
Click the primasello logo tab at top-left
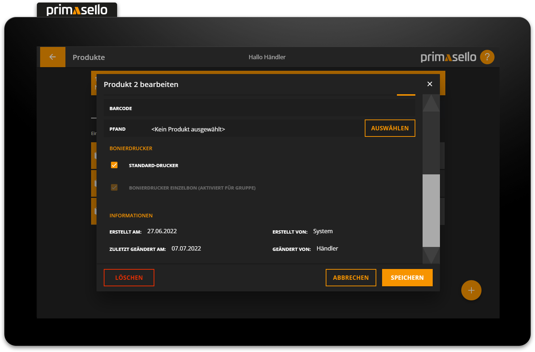click(77, 10)
